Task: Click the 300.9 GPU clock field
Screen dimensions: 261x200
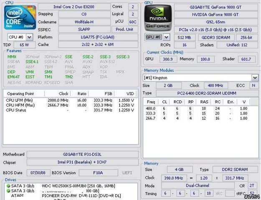Action: [x=168, y=59]
